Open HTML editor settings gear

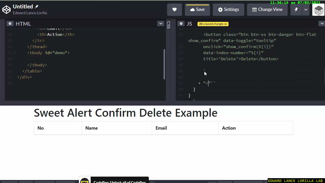[10, 24]
